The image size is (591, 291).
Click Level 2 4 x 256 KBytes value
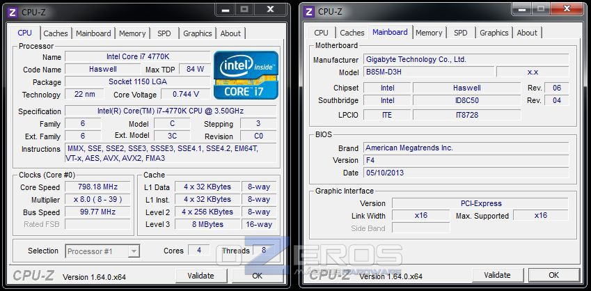(x=207, y=212)
